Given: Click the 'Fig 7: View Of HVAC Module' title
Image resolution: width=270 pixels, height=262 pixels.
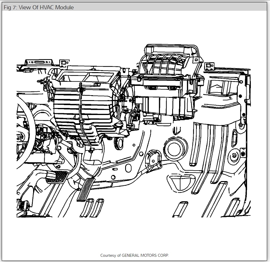Looking at the screenshot, I should [39, 8].
